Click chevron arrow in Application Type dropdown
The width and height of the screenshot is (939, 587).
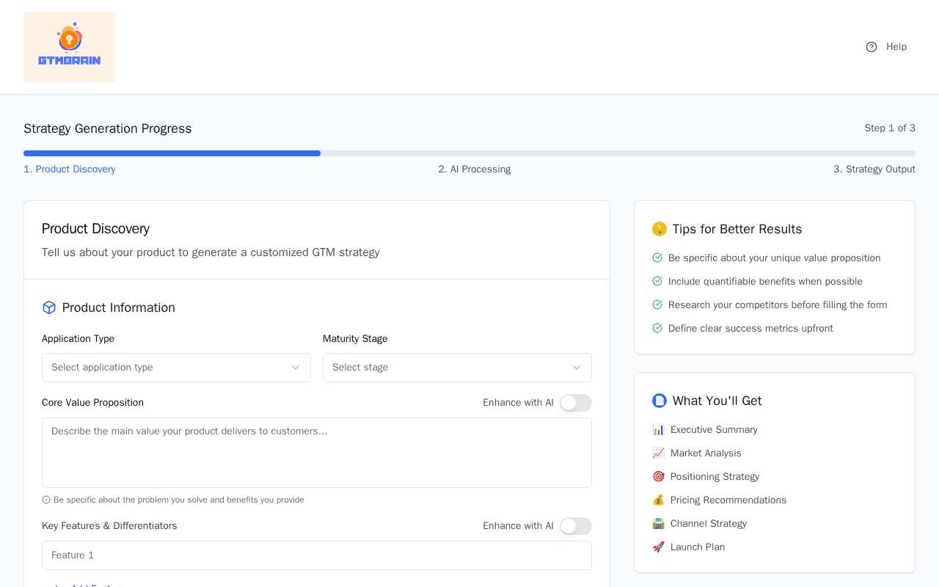point(296,368)
